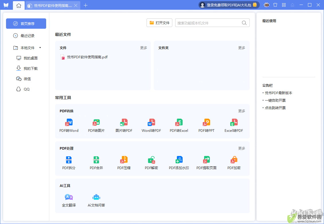This screenshot has width=324, height=224.
Task: Open the 悦书PDF最新版本 announcement
Action: click(x=278, y=93)
